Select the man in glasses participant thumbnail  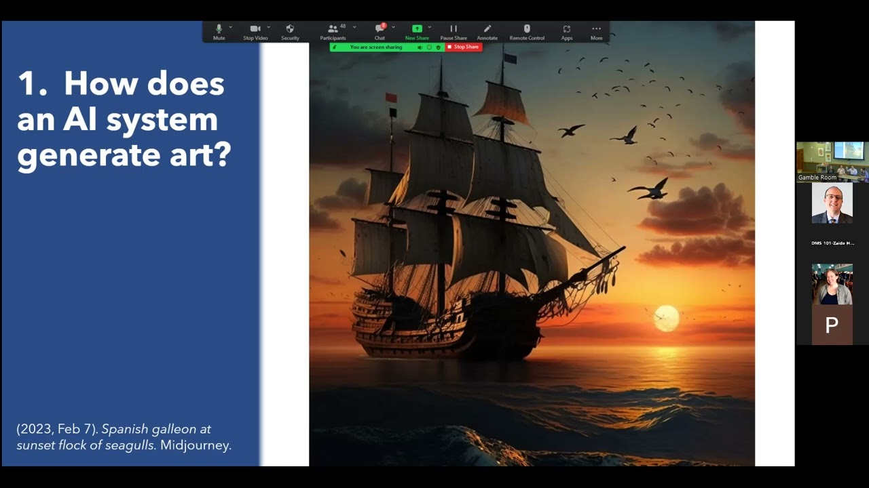pyautogui.click(x=832, y=203)
